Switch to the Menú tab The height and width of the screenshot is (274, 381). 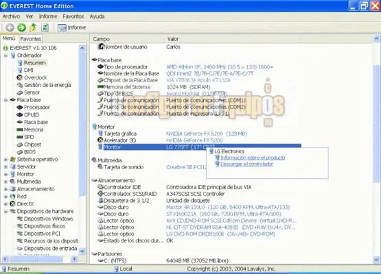point(9,38)
